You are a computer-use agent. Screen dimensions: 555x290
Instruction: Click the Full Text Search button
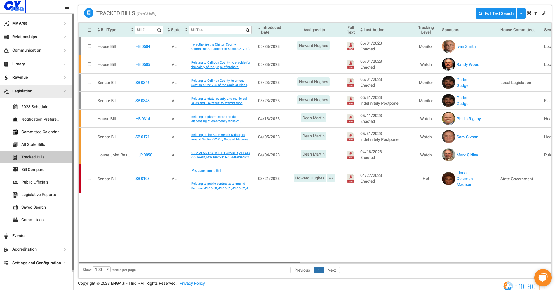[496, 13]
